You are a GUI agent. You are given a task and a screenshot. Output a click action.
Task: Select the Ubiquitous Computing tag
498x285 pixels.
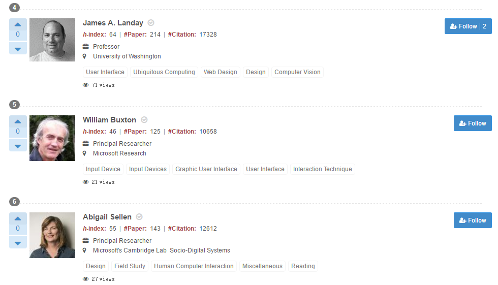pos(164,72)
